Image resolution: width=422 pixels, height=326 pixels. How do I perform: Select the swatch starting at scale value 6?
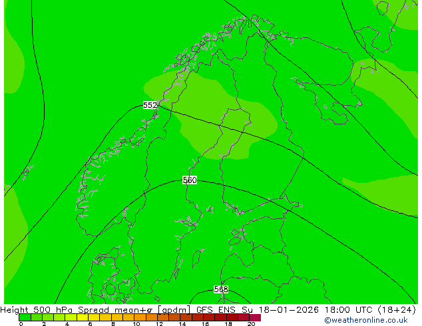95,317
